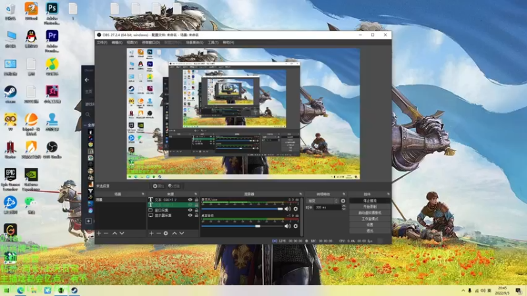The image size is (527, 296).
Task: Toggle lock on 窗口采集 source
Action: click(196, 210)
